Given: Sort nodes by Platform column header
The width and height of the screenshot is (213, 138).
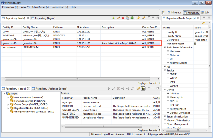Looking at the screenshot, I should click(64, 27).
